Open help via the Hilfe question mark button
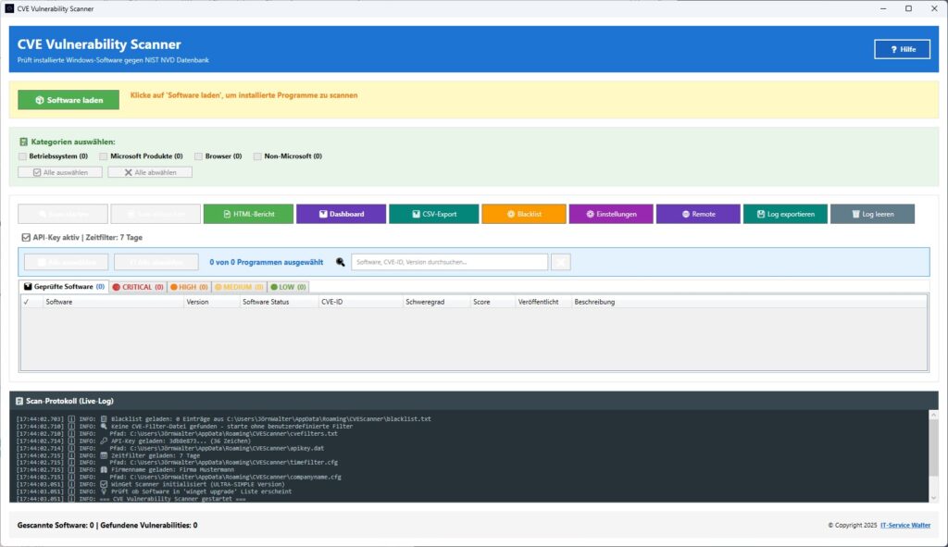The width and height of the screenshot is (948, 547). click(x=902, y=48)
